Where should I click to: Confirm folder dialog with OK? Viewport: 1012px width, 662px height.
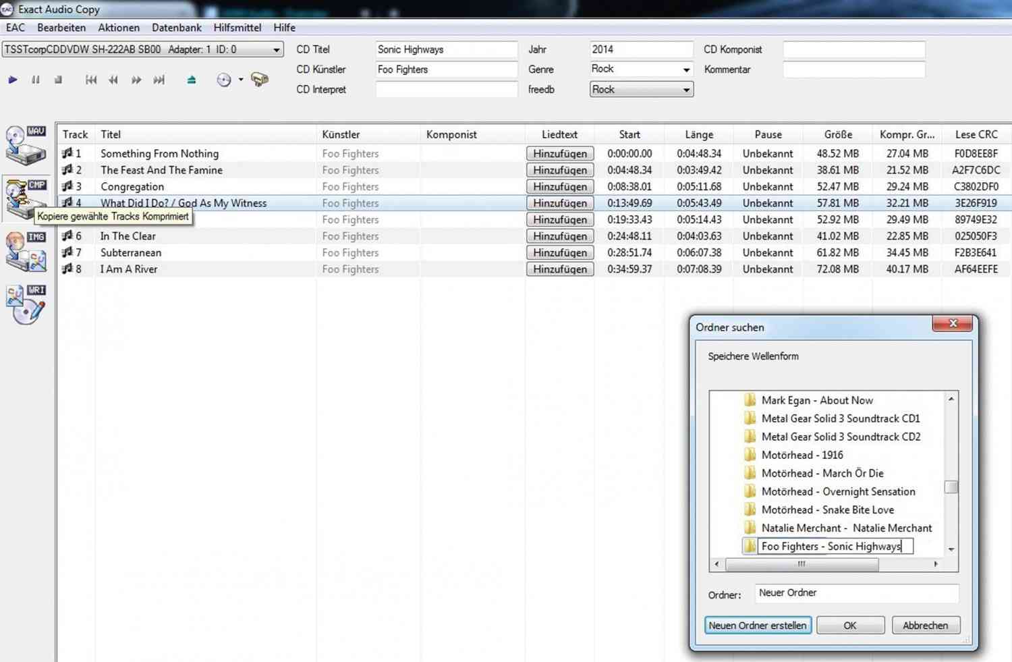[x=850, y=626]
